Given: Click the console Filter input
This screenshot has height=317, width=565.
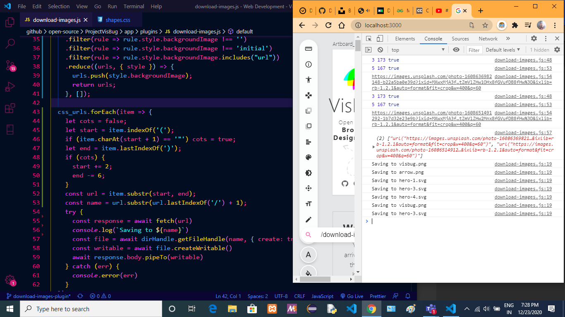Looking at the screenshot, I should point(474,50).
